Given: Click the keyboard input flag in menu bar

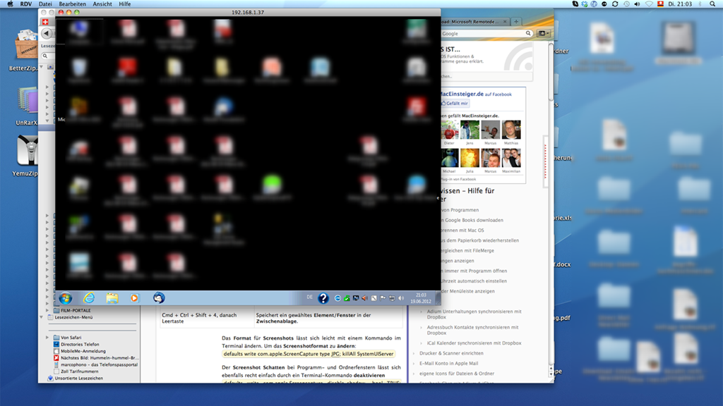Looking at the screenshot, I should [660, 4].
